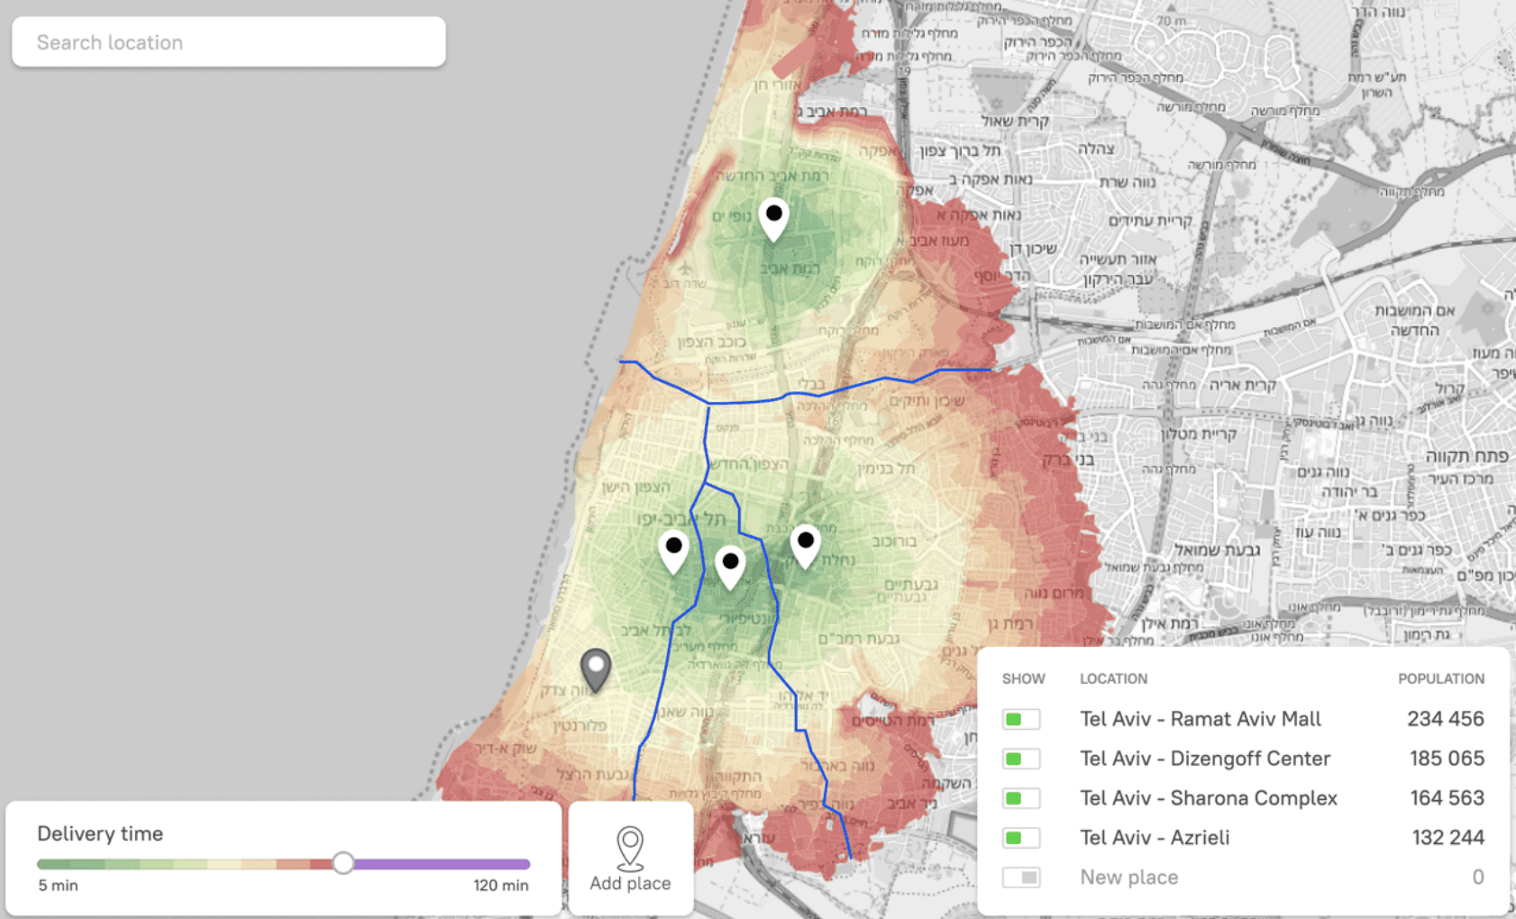Click the POPULATION column header
The width and height of the screenshot is (1516, 919).
[1442, 678]
